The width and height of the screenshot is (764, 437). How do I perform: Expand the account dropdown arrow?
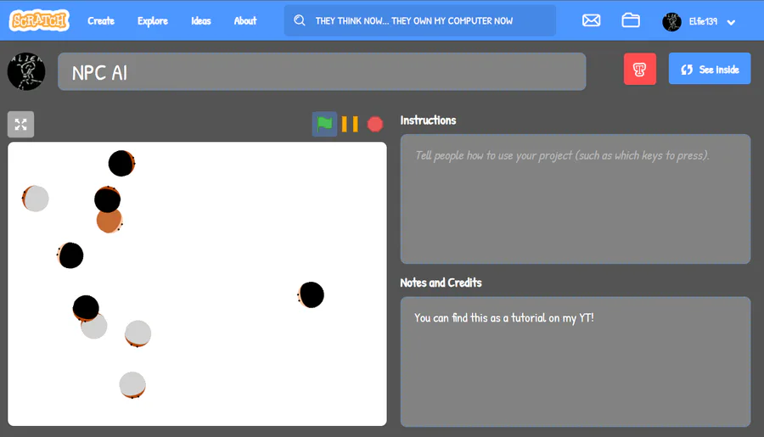tap(731, 22)
